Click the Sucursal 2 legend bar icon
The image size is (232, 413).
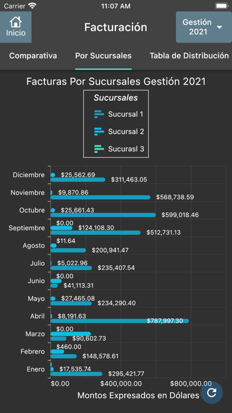99,131
